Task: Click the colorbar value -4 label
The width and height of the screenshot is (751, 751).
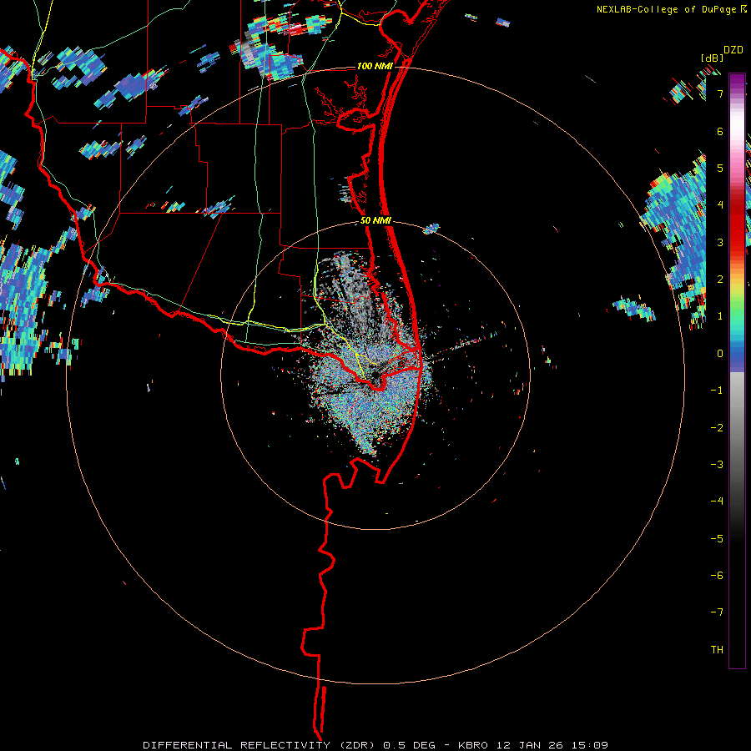Action: pyautogui.click(x=717, y=502)
